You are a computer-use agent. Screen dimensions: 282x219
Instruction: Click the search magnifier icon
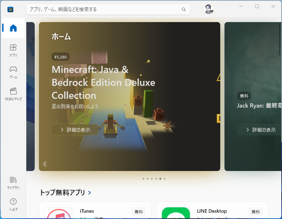184,9
